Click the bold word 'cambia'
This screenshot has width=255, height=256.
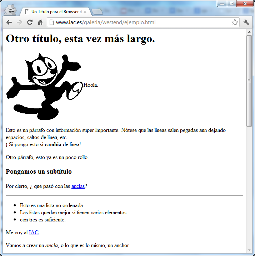pyautogui.click(x=53, y=144)
